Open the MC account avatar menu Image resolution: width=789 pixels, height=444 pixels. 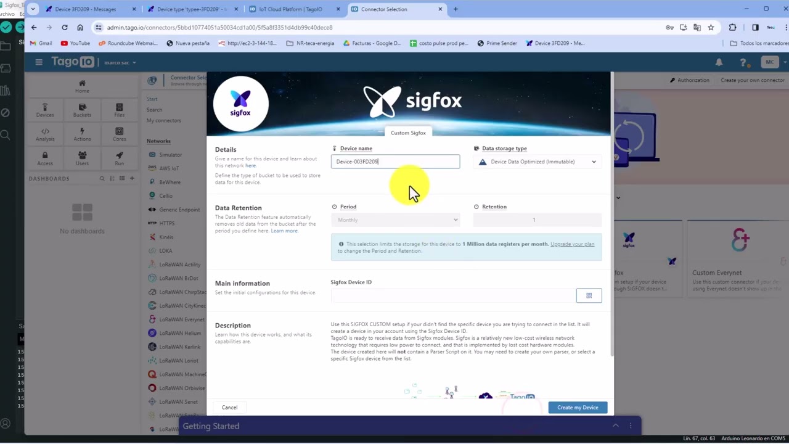pyautogui.click(x=770, y=62)
